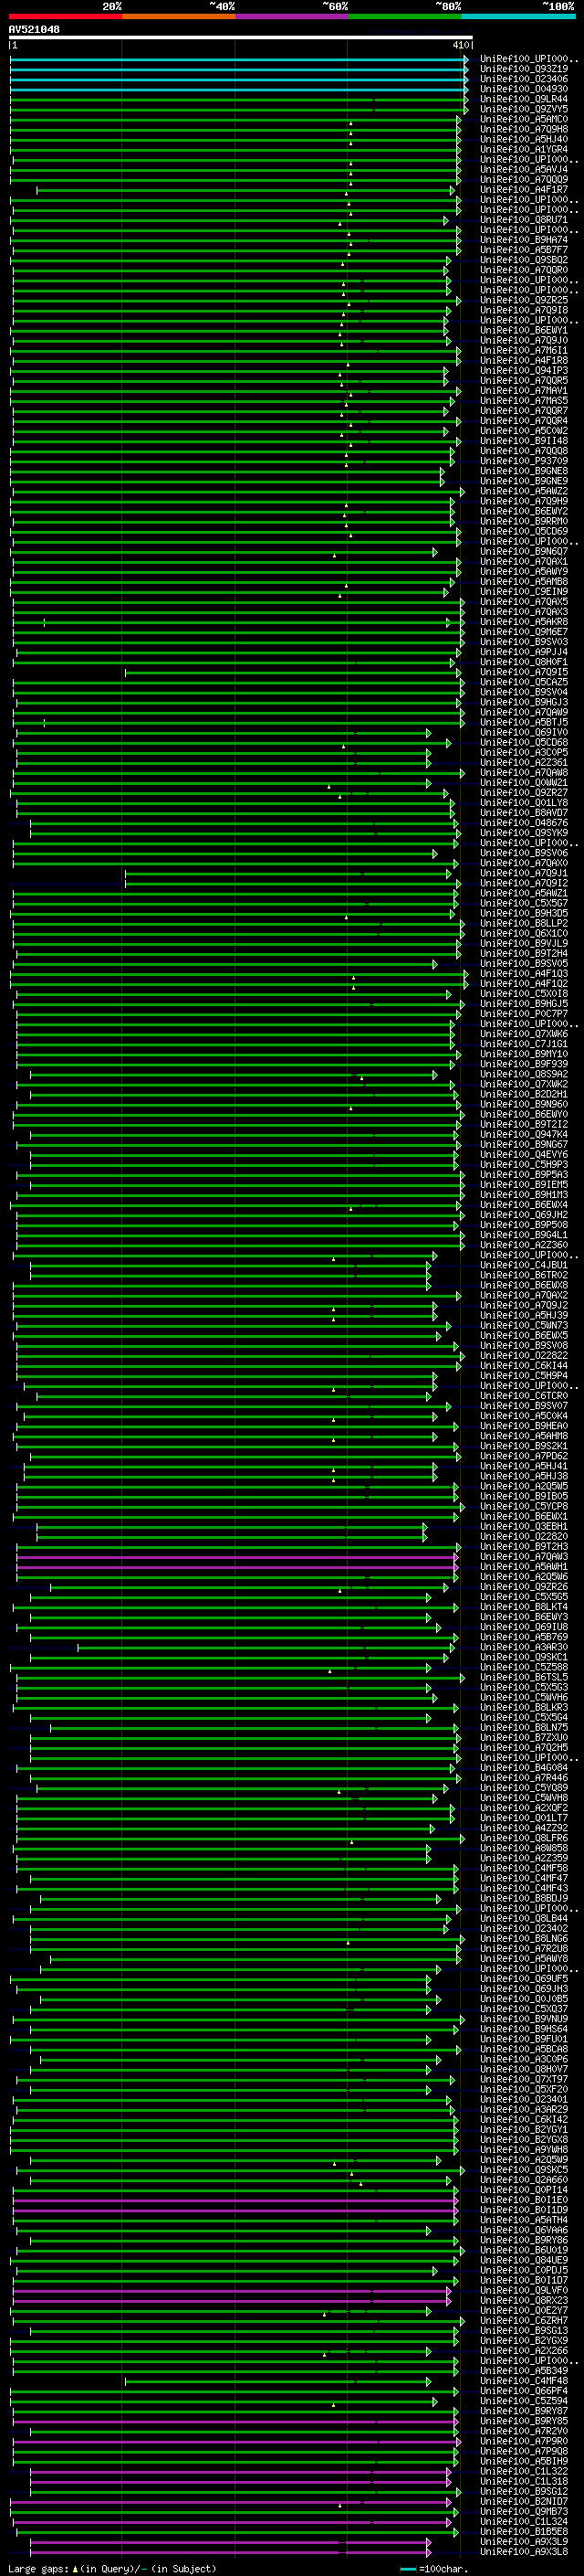Image resolution: width=584 pixels, height=2576 pixels.
Task: Select the UniRef100_A7QQR0 label
Action: (524, 270)
